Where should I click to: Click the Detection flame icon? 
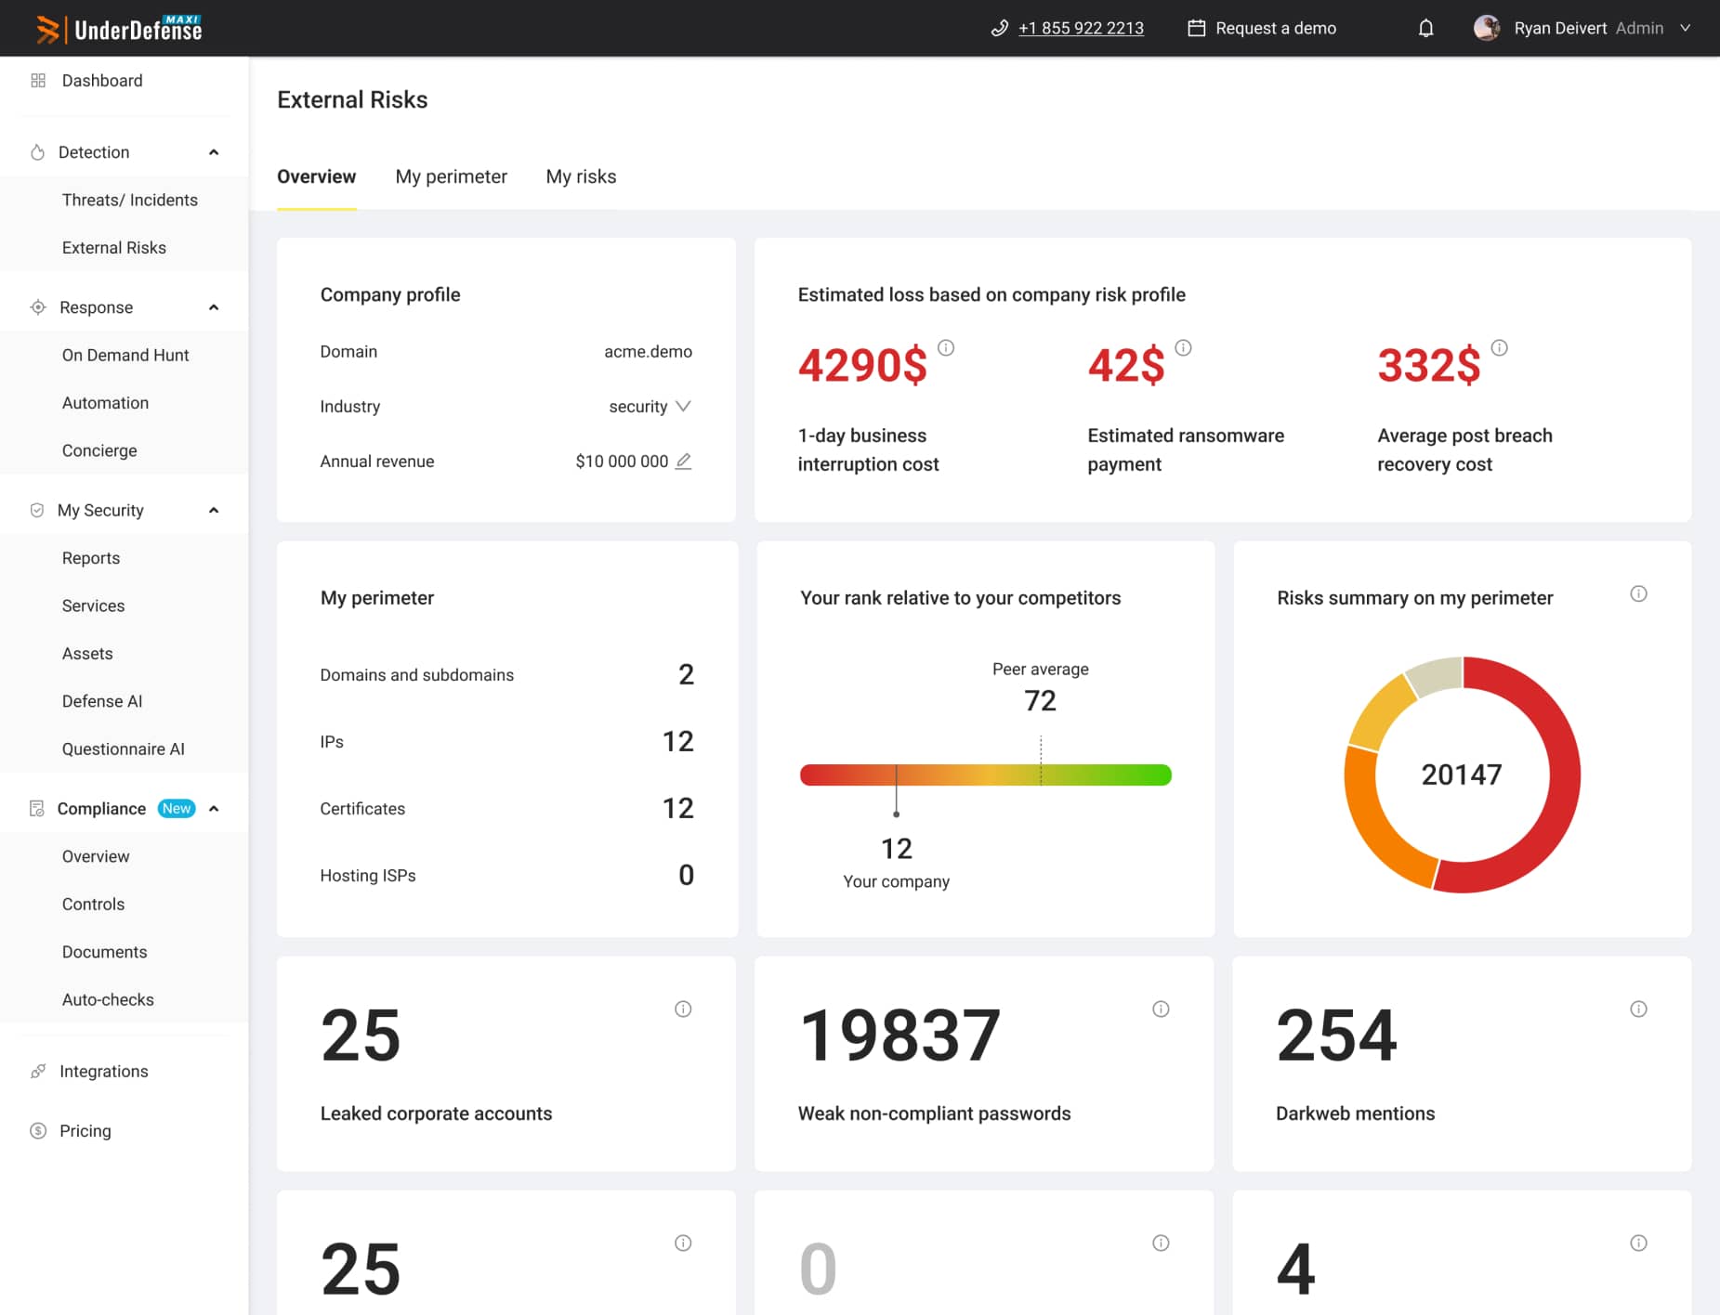click(38, 152)
